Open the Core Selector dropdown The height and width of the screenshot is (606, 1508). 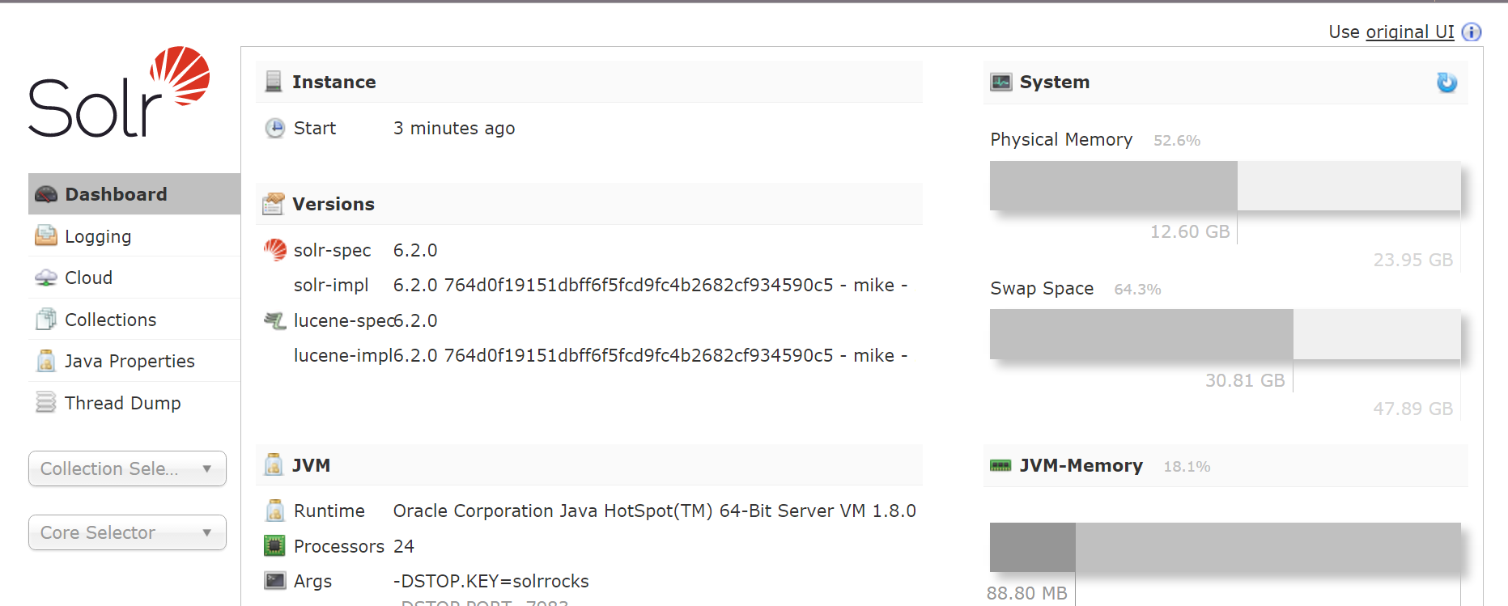tap(127, 532)
